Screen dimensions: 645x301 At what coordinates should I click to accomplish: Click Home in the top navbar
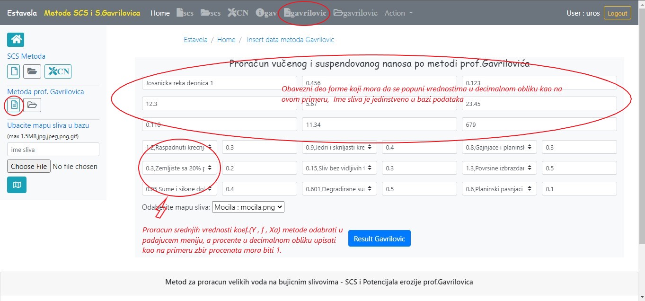click(160, 13)
